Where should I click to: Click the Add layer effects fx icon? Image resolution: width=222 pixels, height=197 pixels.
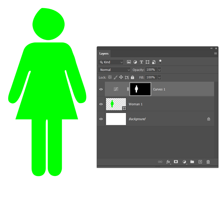tap(168, 162)
